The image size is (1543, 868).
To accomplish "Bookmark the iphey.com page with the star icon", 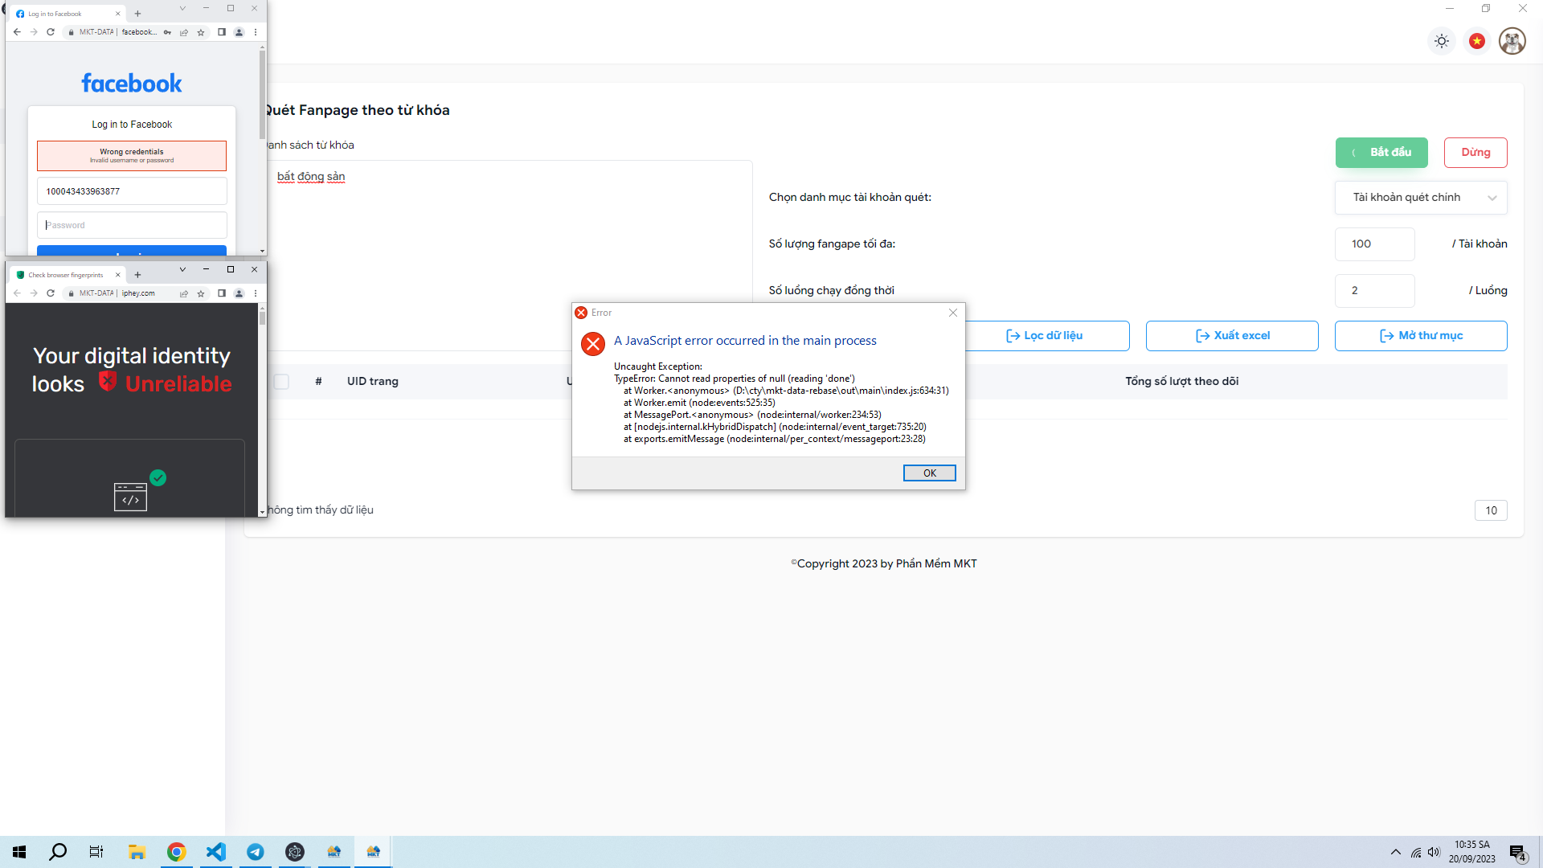I will click(x=201, y=293).
